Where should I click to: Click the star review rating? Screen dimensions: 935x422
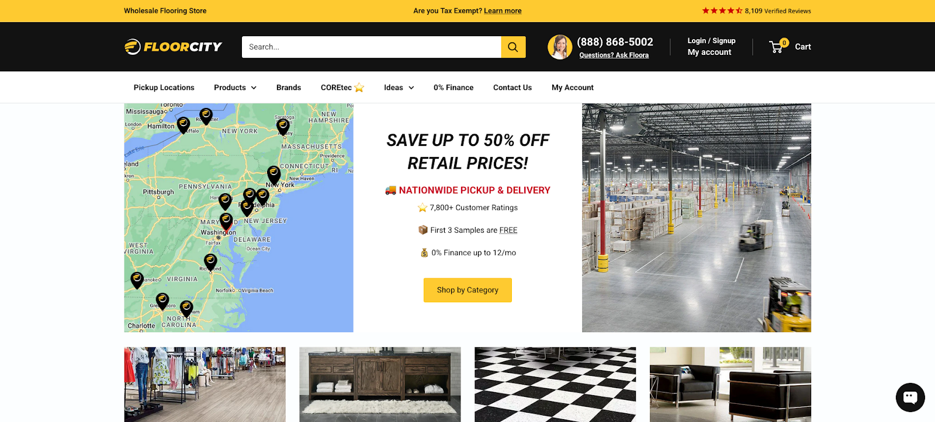point(722,11)
